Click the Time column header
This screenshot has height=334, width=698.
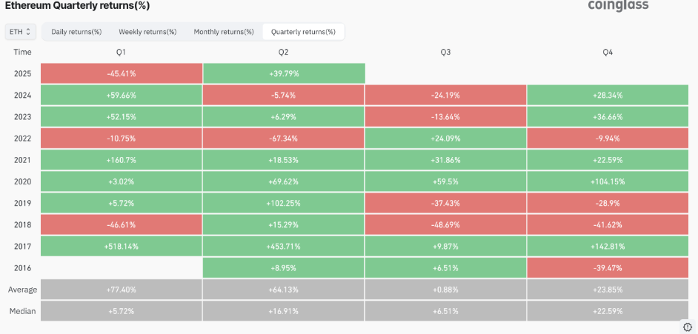point(22,53)
